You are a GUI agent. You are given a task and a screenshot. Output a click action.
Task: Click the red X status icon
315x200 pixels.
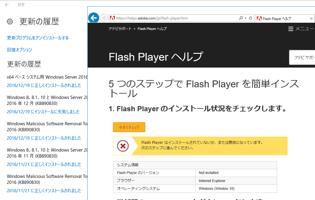coord(123,146)
